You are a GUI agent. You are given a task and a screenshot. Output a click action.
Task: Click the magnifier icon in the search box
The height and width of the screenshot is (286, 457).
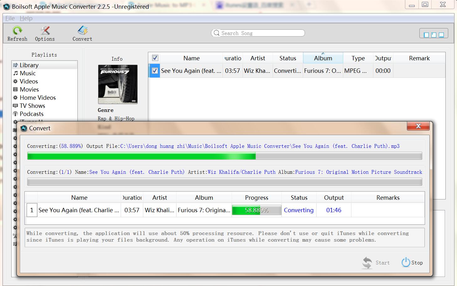point(217,33)
